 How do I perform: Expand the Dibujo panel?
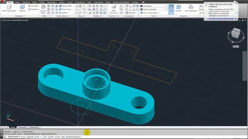coord(81,16)
